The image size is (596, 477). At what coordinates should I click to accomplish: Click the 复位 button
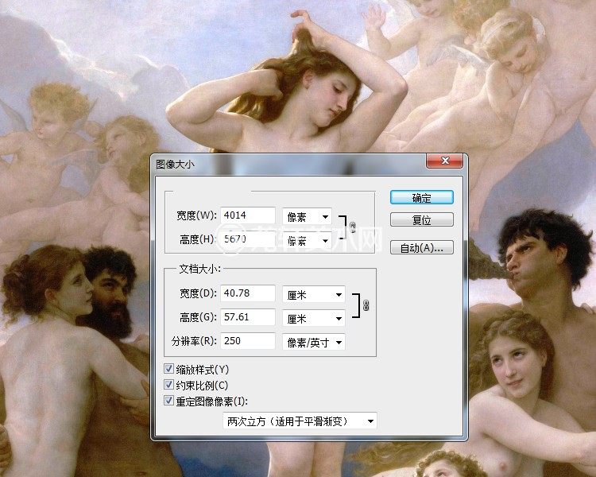[421, 219]
